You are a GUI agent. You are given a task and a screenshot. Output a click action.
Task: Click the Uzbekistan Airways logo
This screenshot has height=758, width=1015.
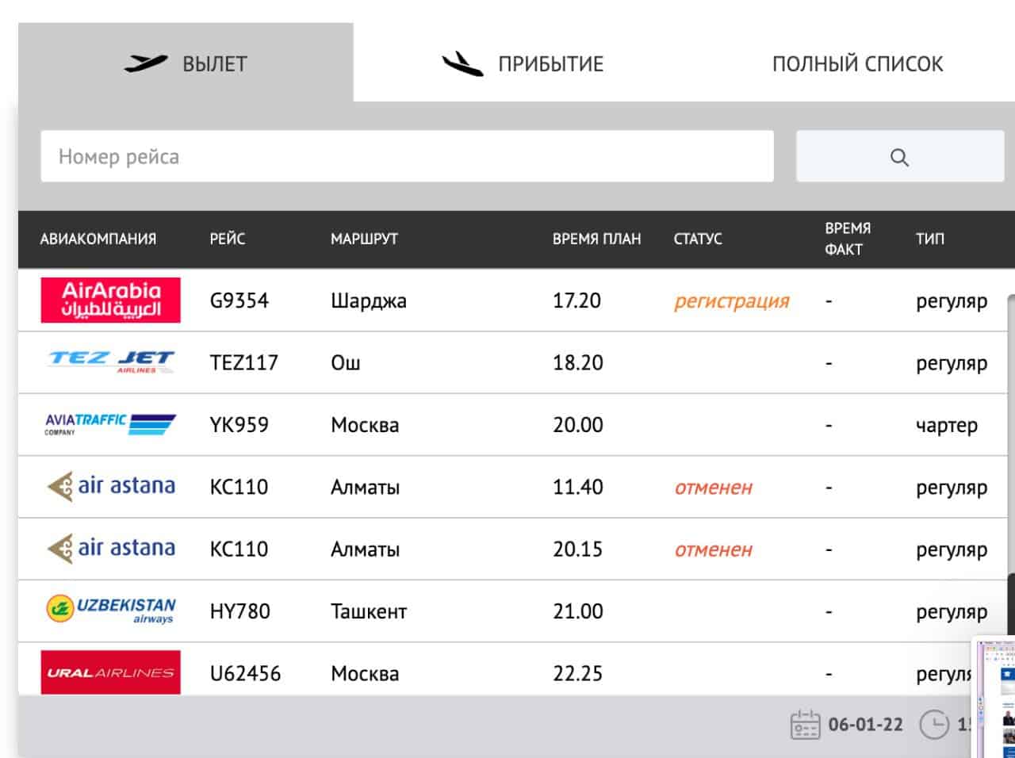(110, 611)
